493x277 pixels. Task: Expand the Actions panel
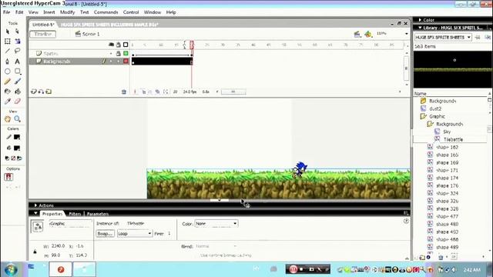pyautogui.click(x=35, y=205)
